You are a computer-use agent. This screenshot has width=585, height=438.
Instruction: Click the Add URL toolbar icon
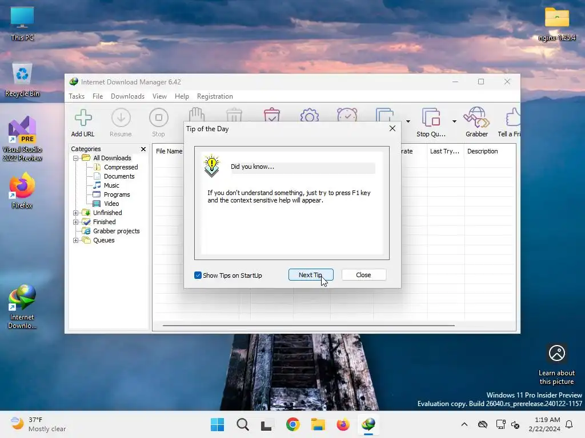pos(83,123)
